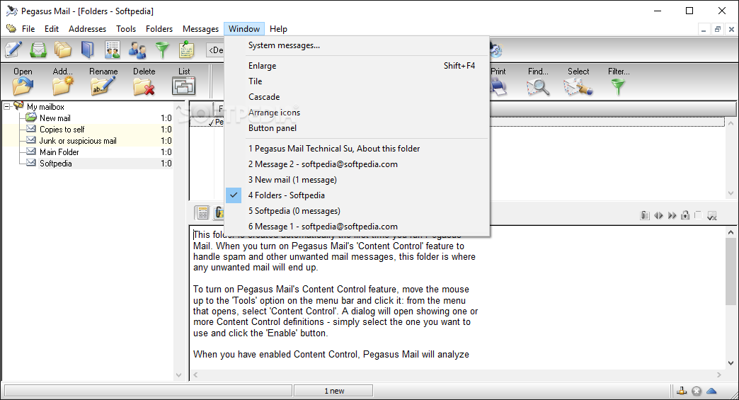Select the Softpedia folder in tree
This screenshot has width=739, height=400.
(56, 163)
